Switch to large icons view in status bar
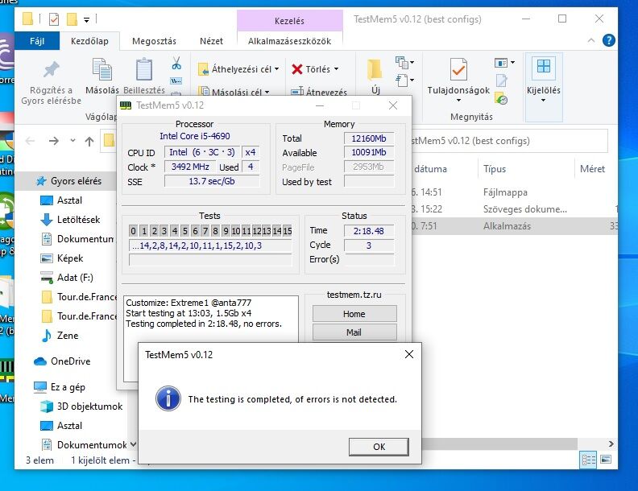 point(606,460)
